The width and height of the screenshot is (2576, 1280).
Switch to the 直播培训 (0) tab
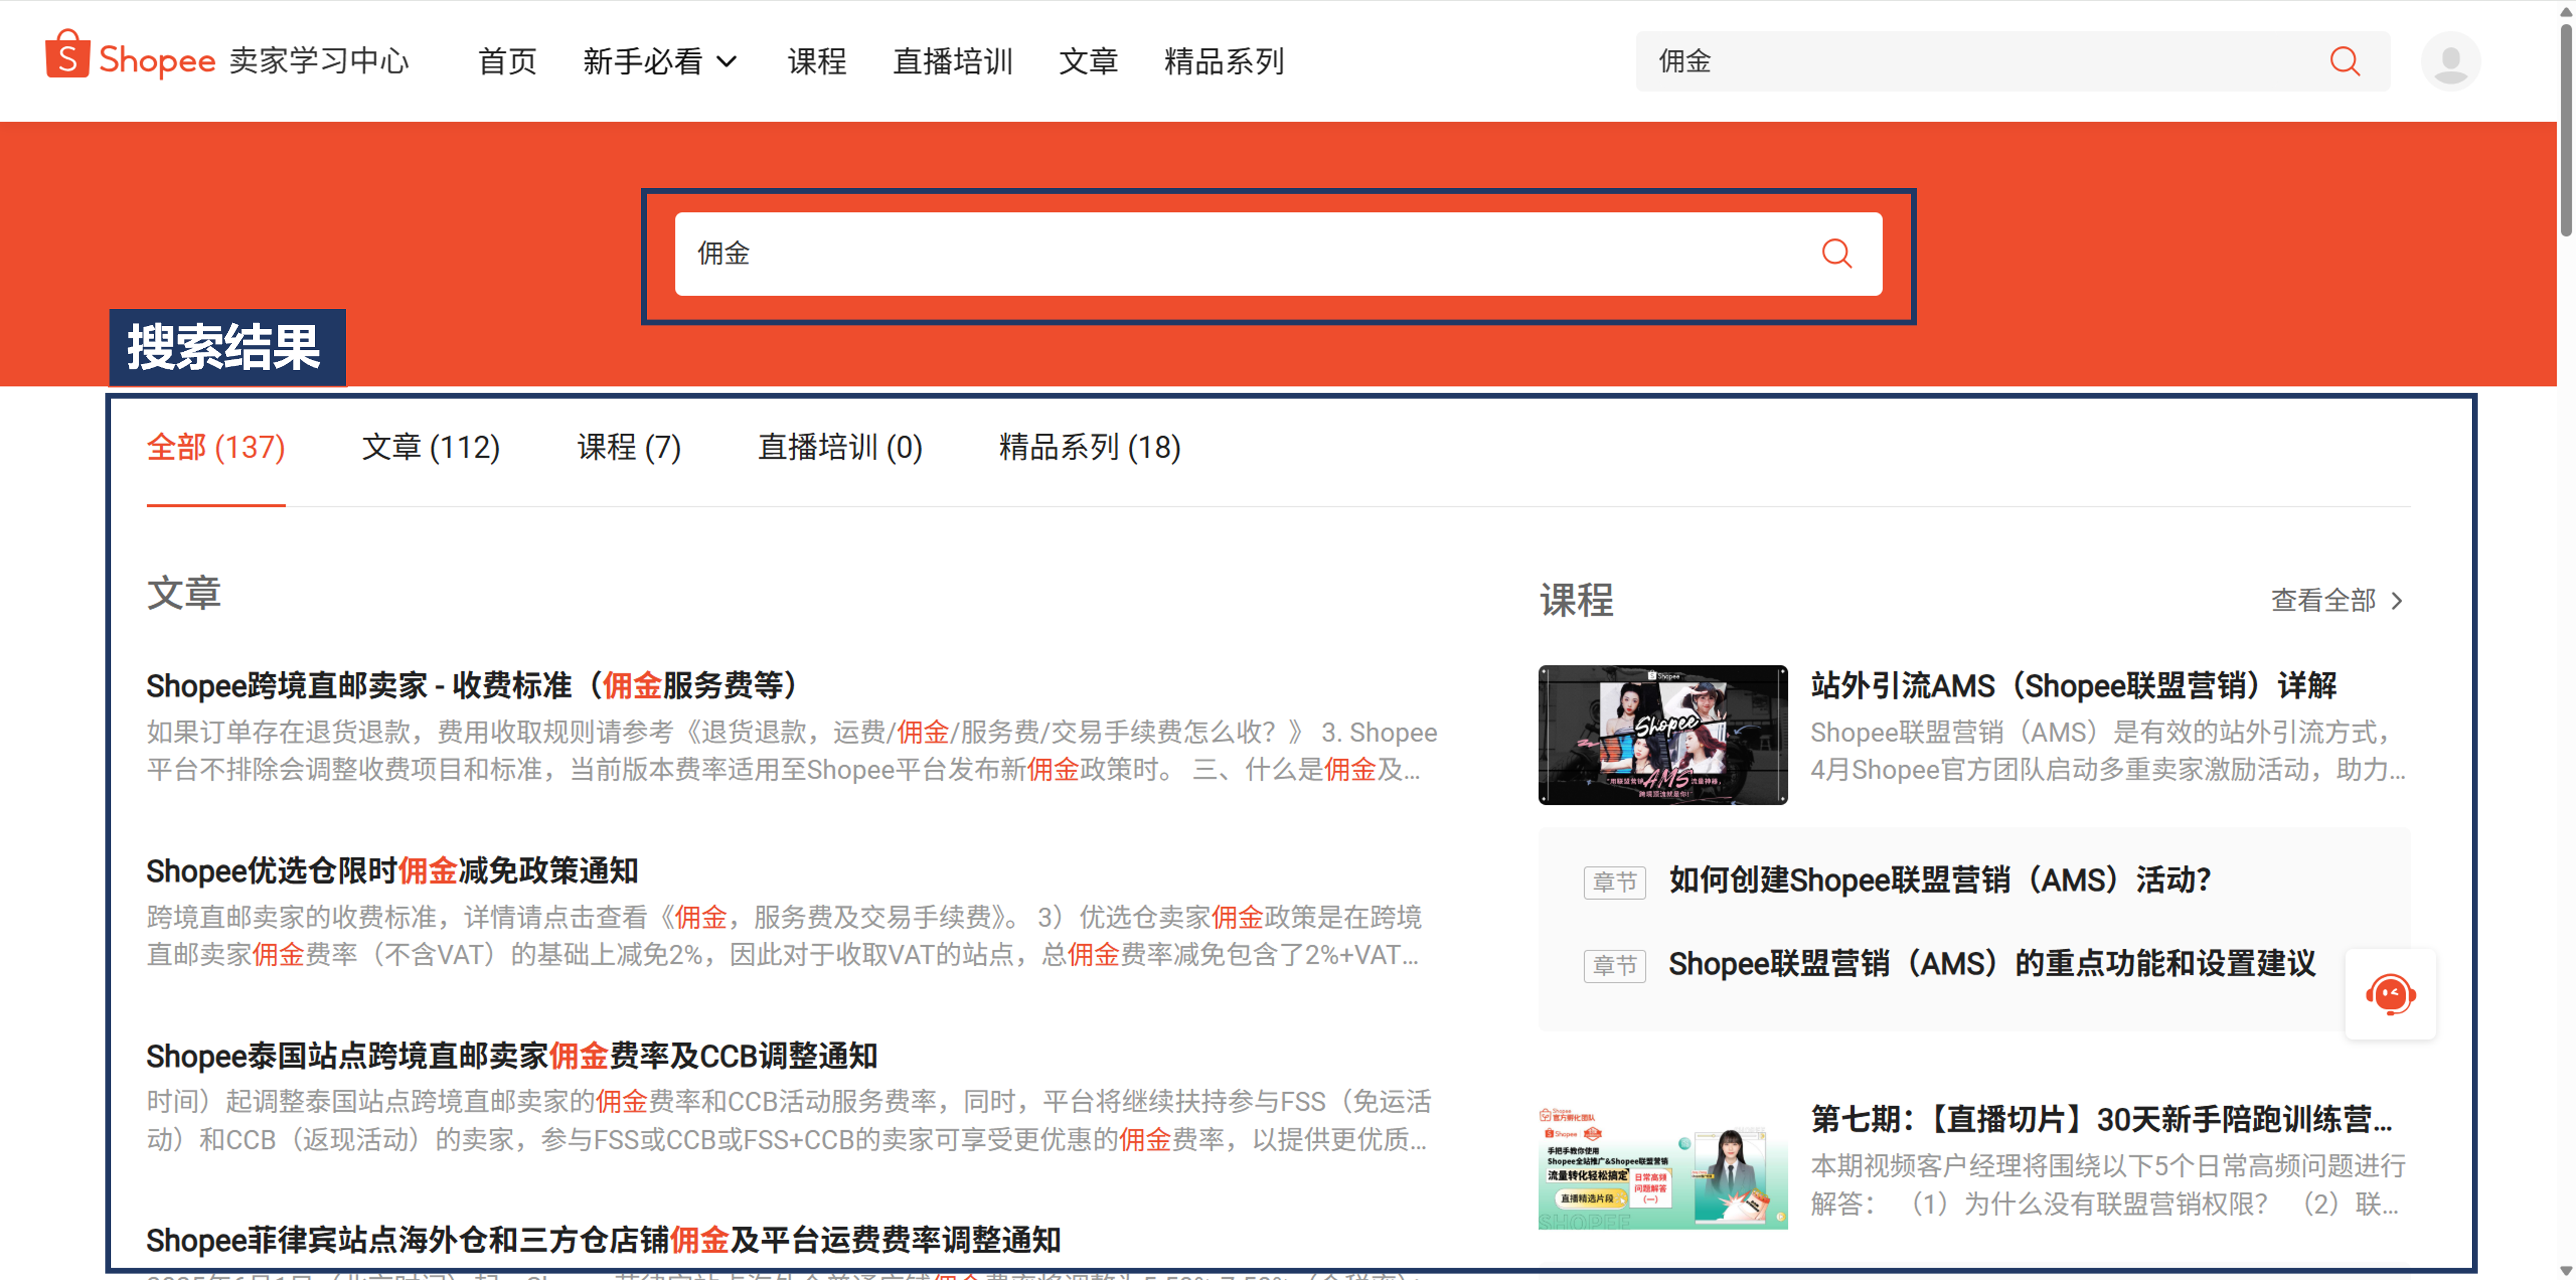[x=840, y=447]
